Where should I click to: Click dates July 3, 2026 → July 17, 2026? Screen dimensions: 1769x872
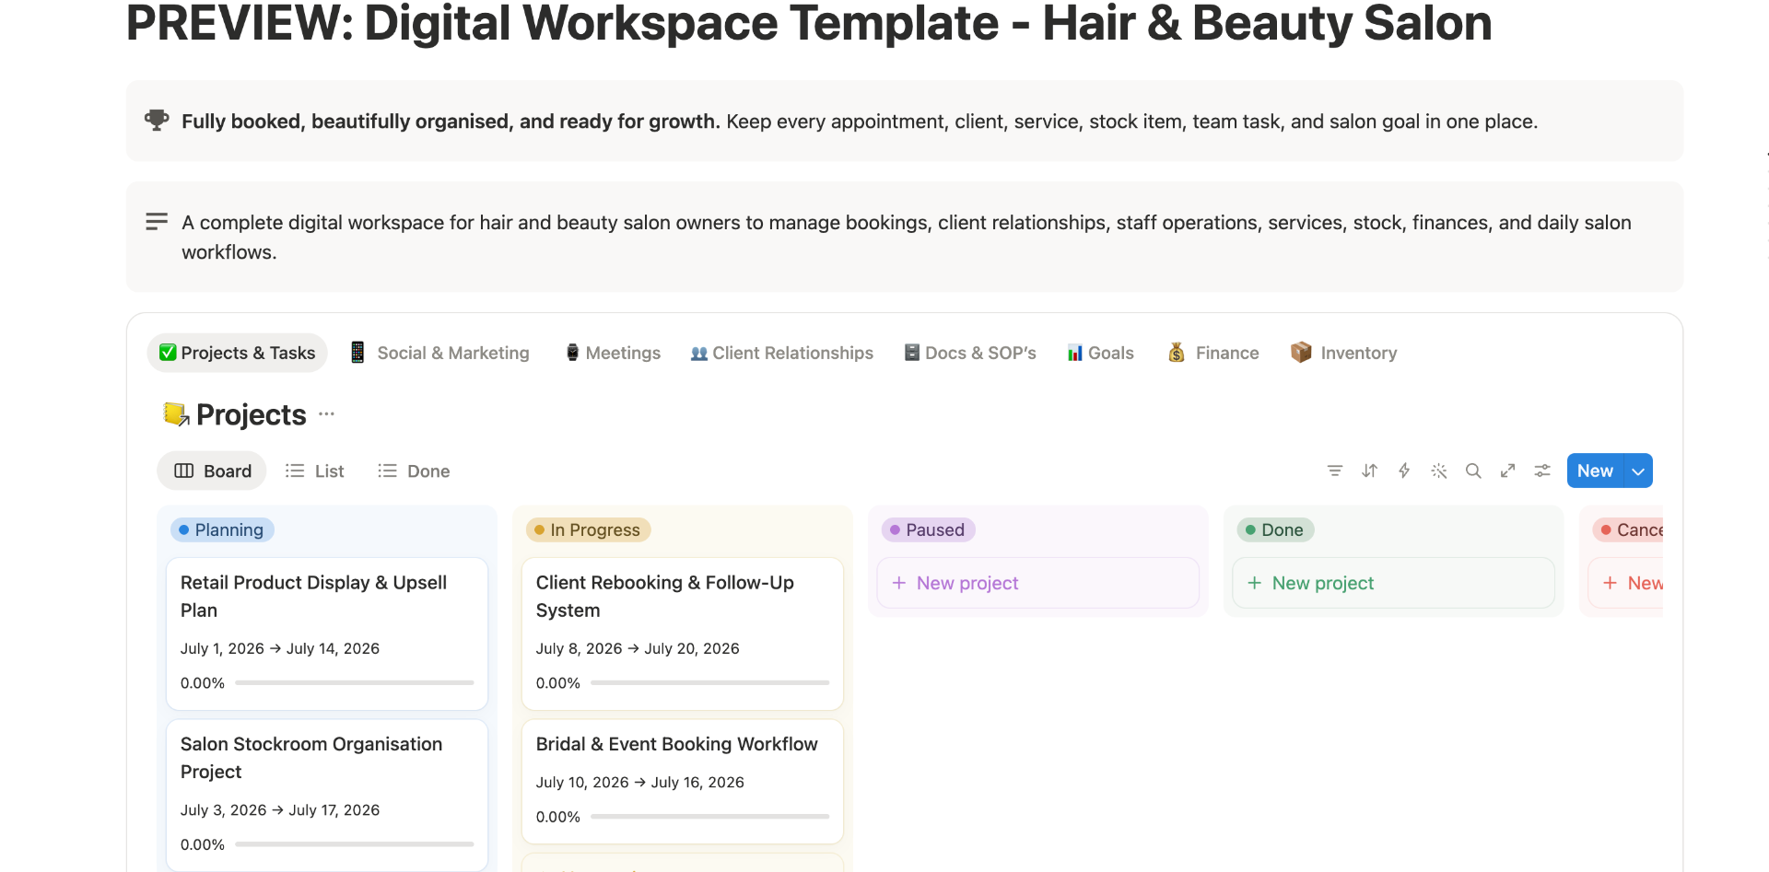[280, 809]
